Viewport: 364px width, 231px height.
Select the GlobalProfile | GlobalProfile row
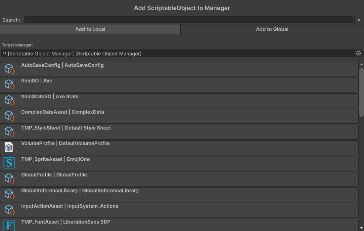179,179
